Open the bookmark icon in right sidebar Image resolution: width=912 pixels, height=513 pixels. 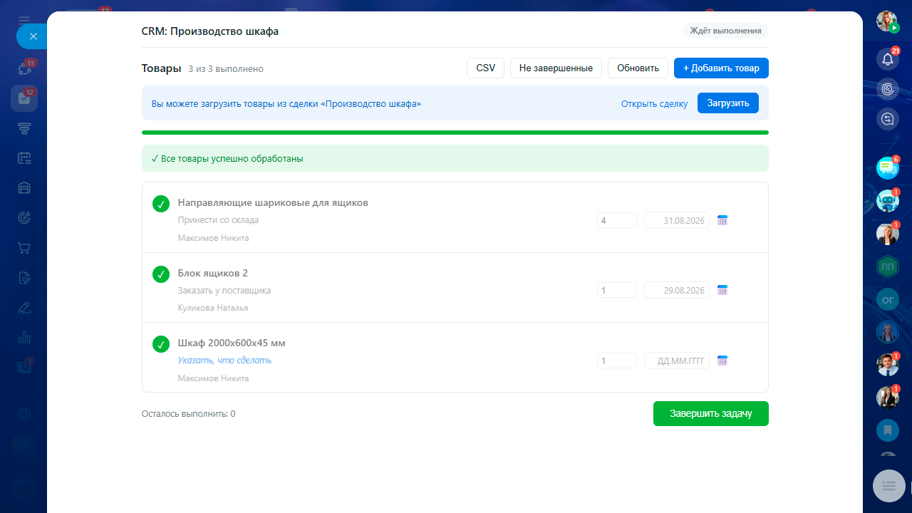887,430
